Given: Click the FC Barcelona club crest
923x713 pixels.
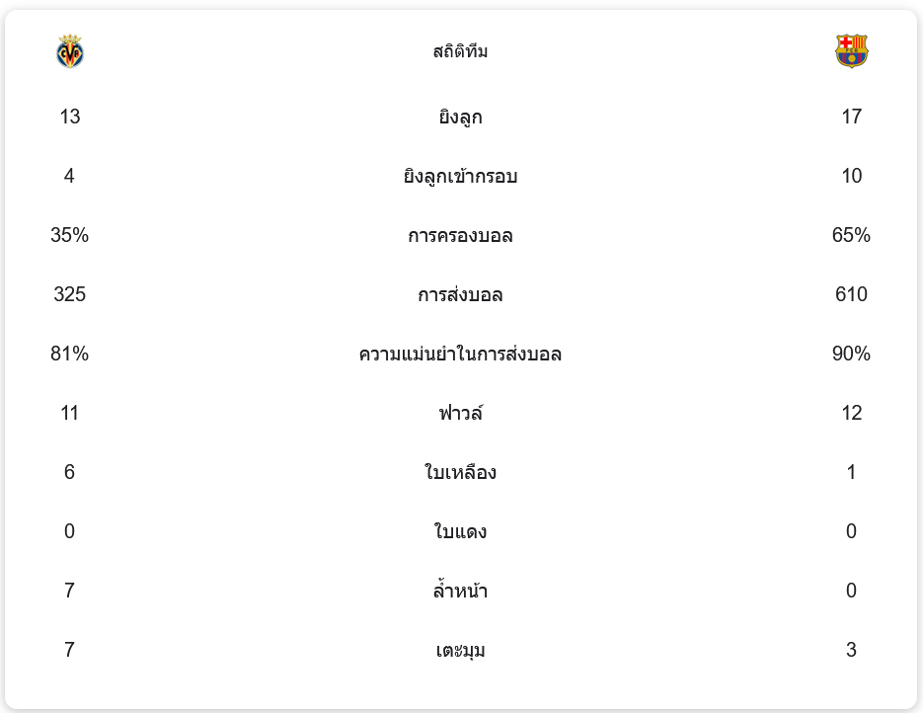Looking at the screenshot, I should 851,51.
